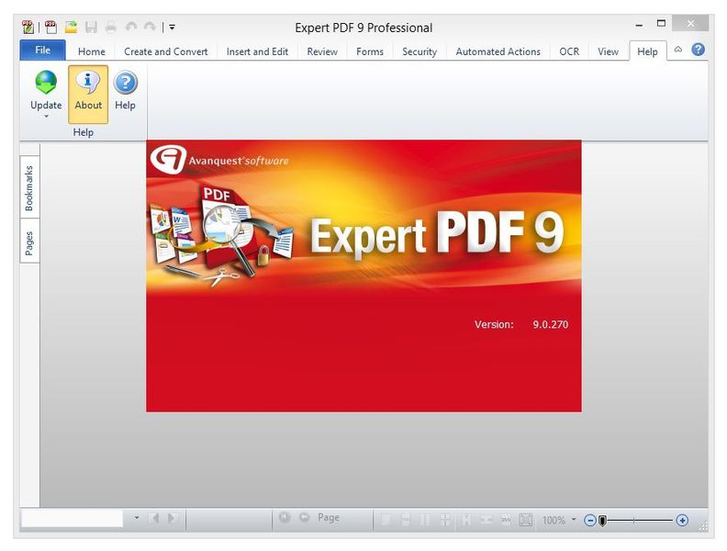The image size is (727, 551).
Task: Switch to the Create and Convert tab
Action: pyautogui.click(x=165, y=51)
